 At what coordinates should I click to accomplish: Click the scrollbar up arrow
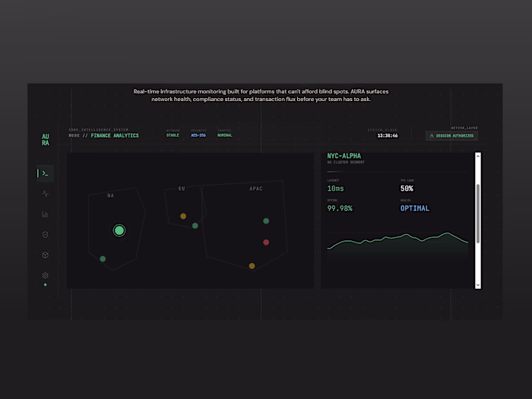point(478,156)
